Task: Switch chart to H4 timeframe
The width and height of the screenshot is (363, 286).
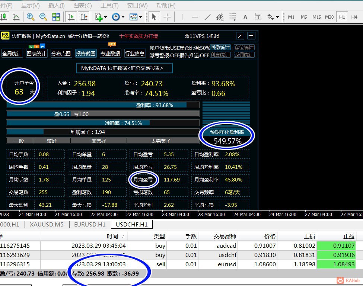Action: point(354,17)
